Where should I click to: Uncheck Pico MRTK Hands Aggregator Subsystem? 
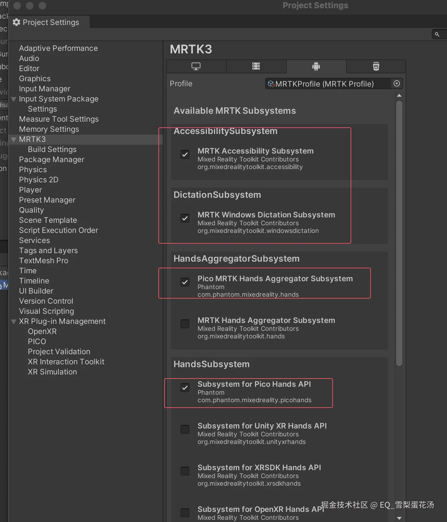click(185, 282)
